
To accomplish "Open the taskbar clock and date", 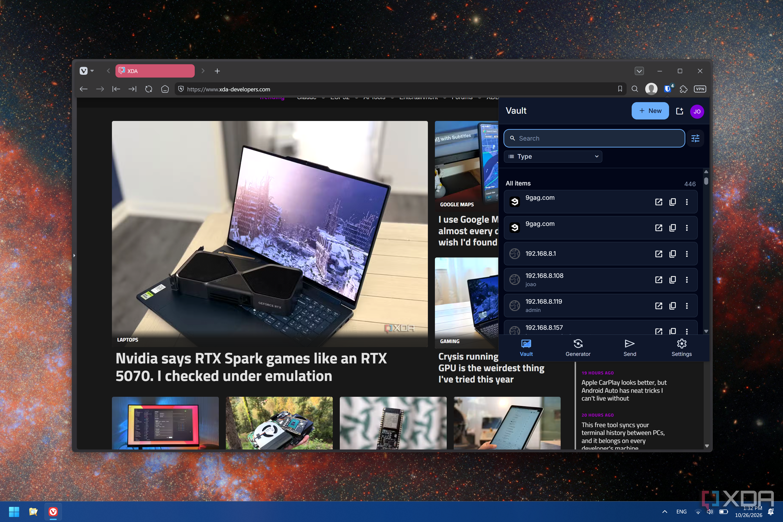I will tap(748, 512).
